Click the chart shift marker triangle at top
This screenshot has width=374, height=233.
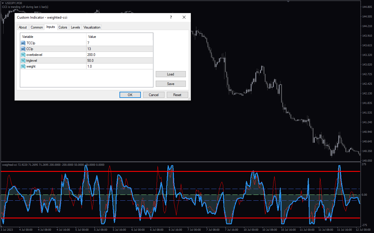(x=288, y=1)
